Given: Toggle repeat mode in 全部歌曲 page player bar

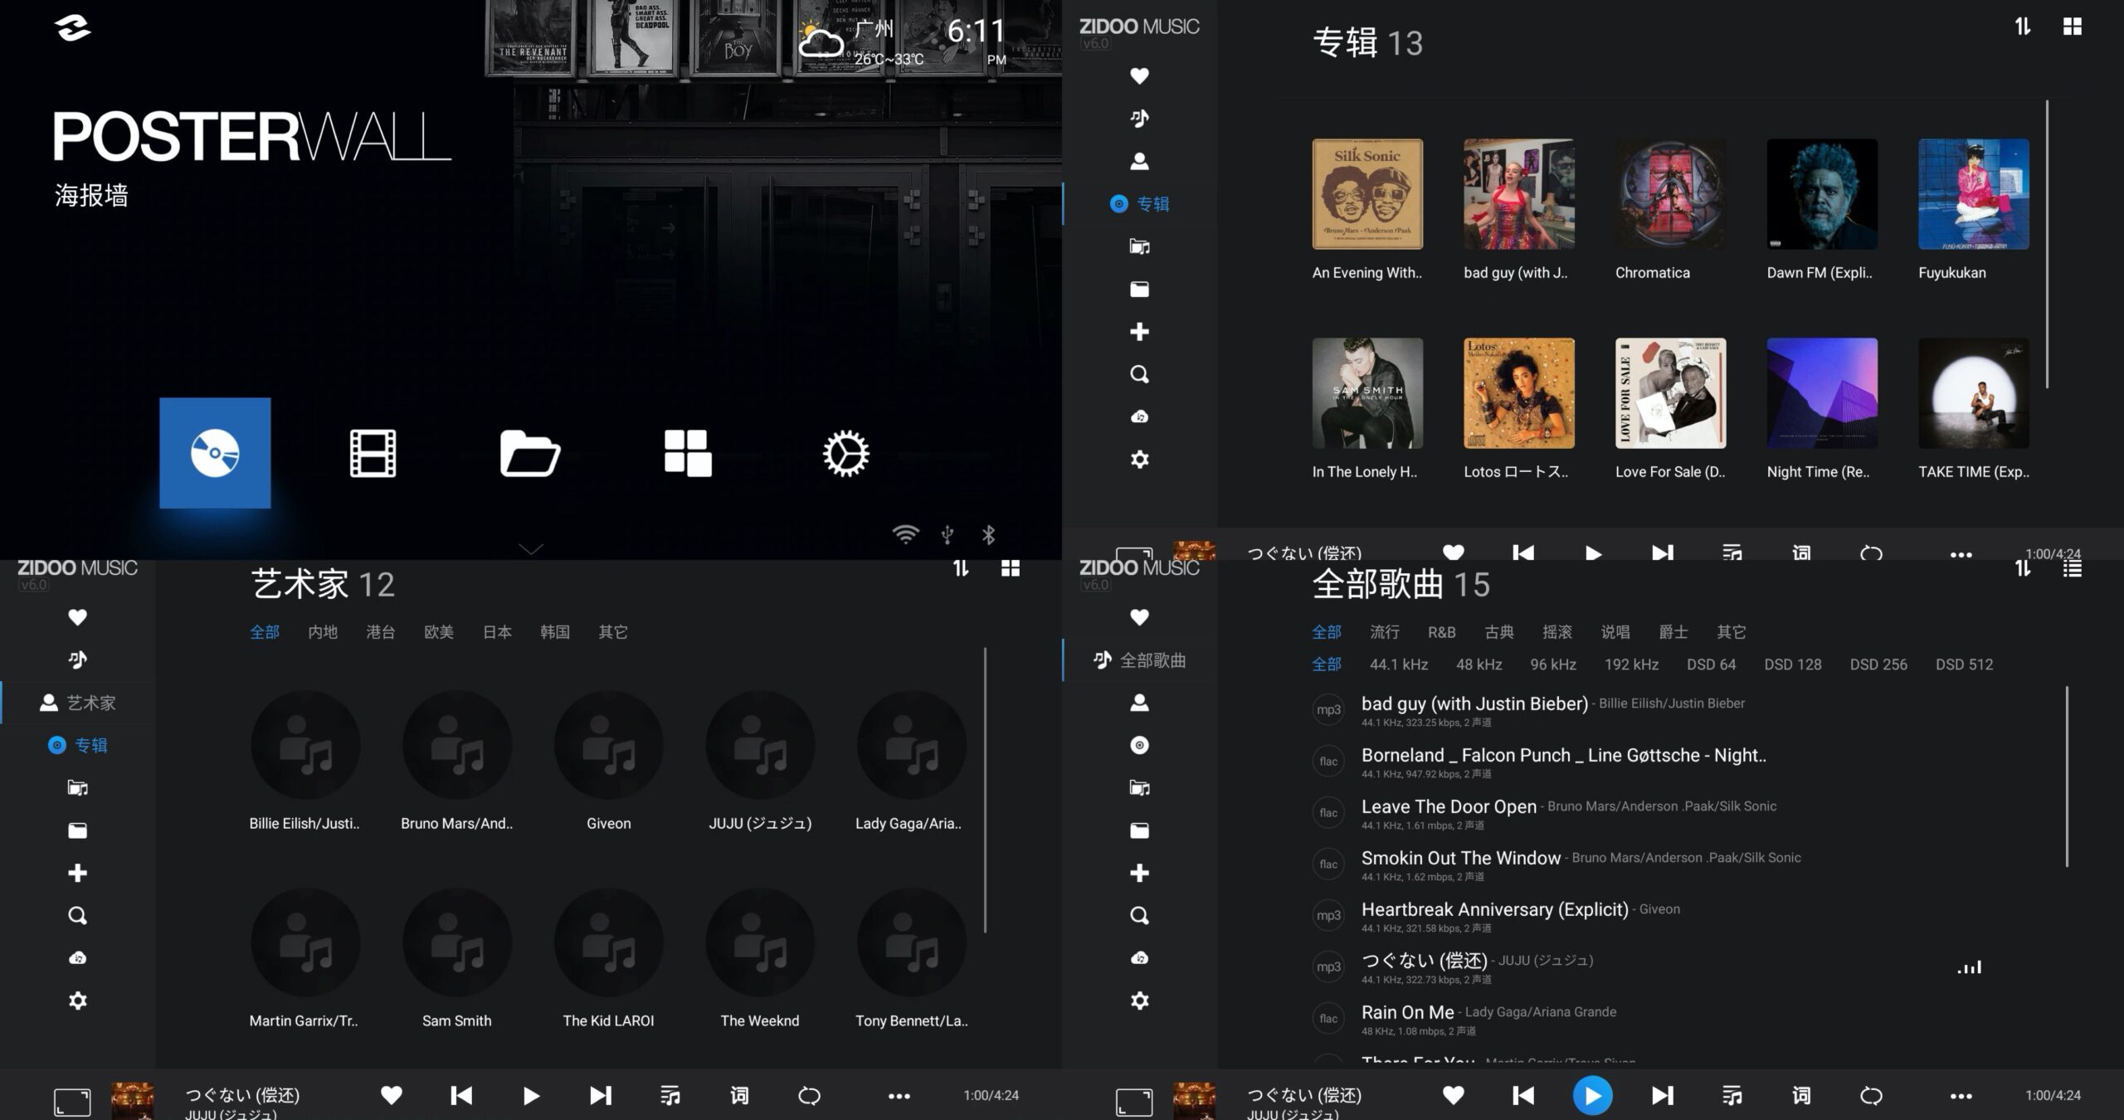Looking at the screenshot, I should click(1871, 1095).
